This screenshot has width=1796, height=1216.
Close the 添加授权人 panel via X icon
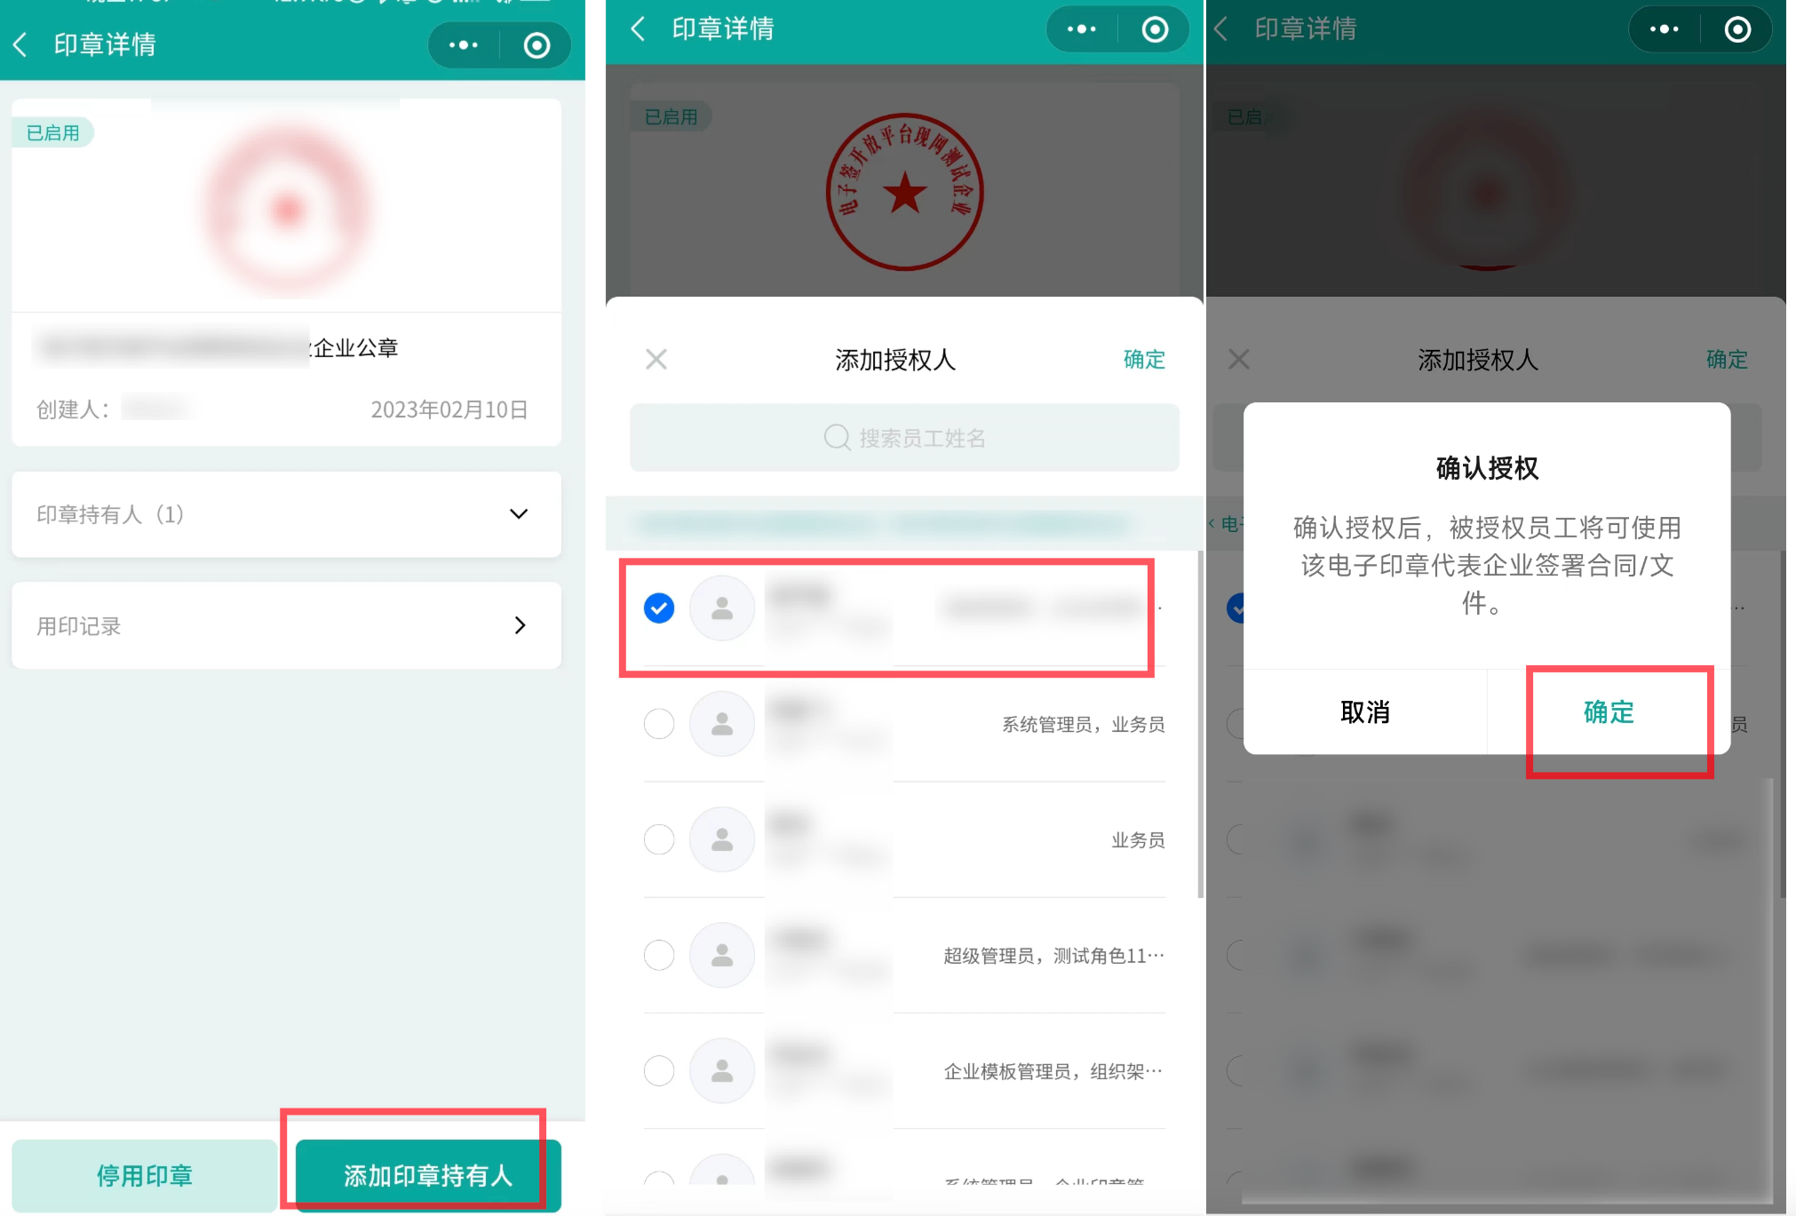tap(656, 359)
